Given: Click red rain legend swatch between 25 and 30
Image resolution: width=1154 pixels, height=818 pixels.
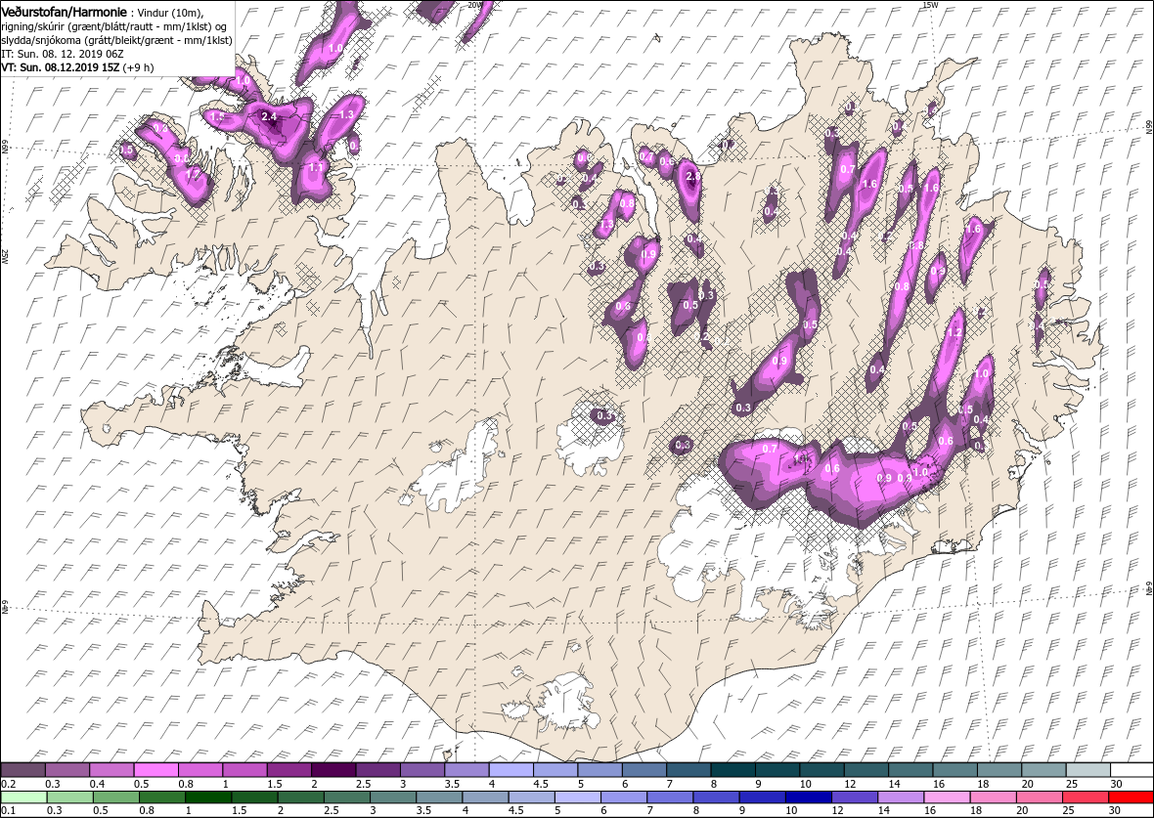Looking at the screenshot, I should coord(1086,797).
